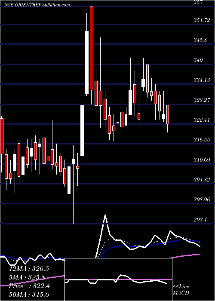
Task: Click the 293.1 price axis label
Action: pos(200,219)
